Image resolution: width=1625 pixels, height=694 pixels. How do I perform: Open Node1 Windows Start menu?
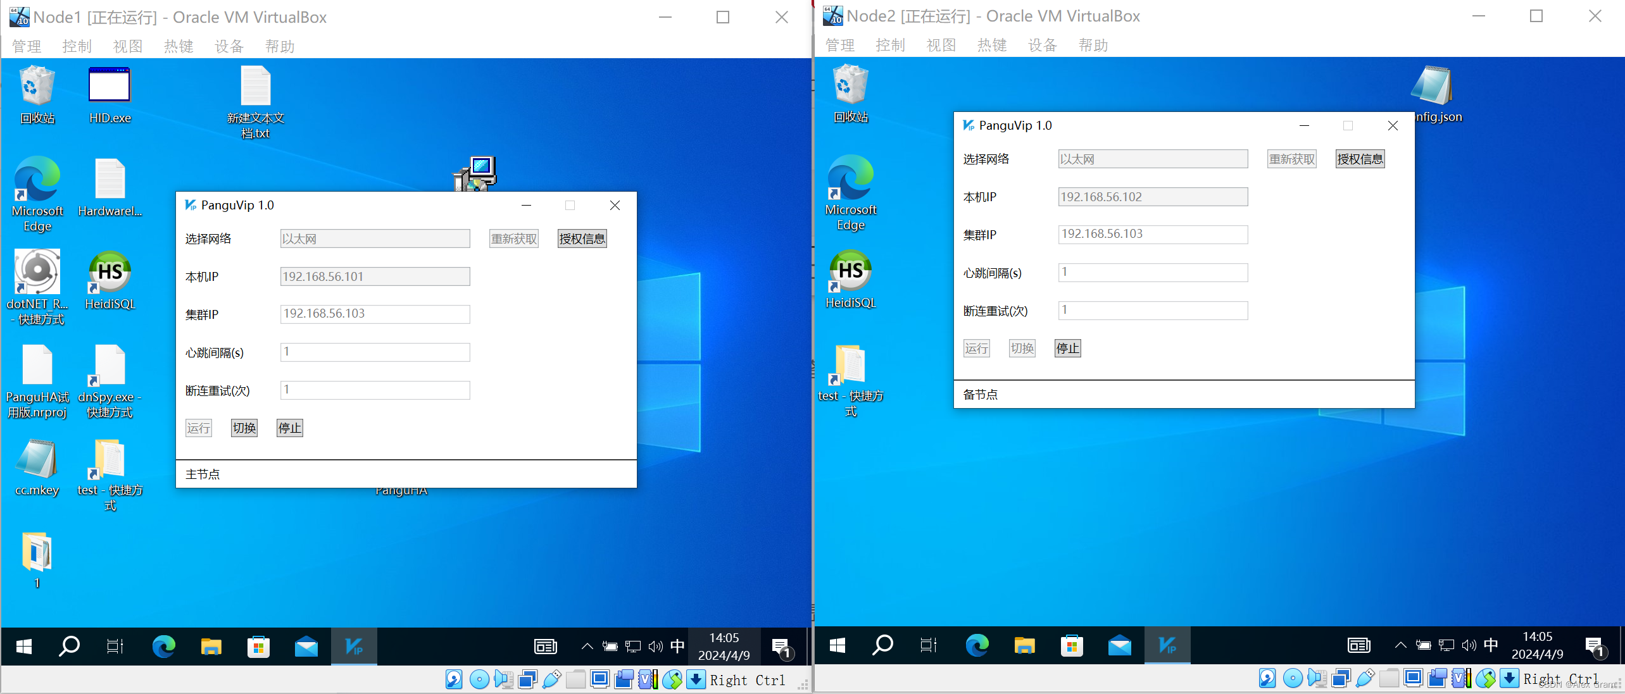[23, 646]
